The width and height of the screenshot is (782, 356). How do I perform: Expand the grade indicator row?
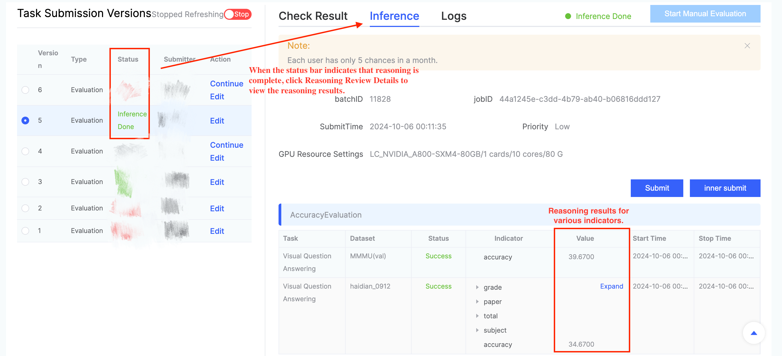pos(477,287)
